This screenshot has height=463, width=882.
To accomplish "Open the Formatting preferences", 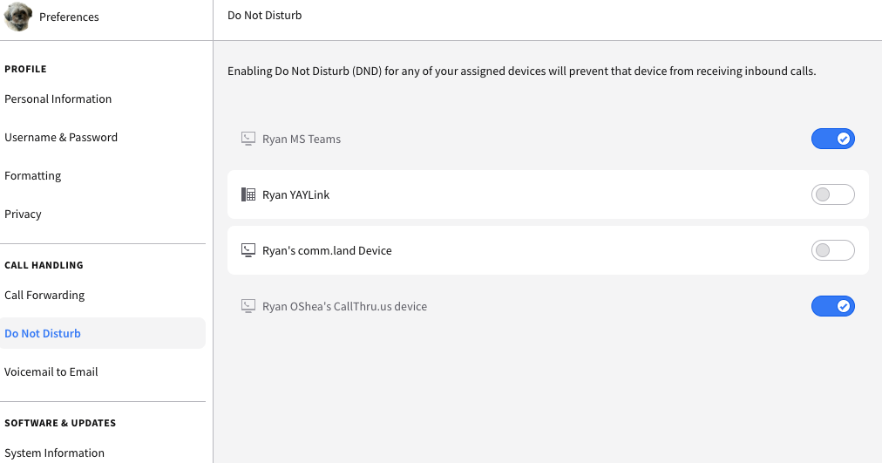I will click(x=32, y=175).
